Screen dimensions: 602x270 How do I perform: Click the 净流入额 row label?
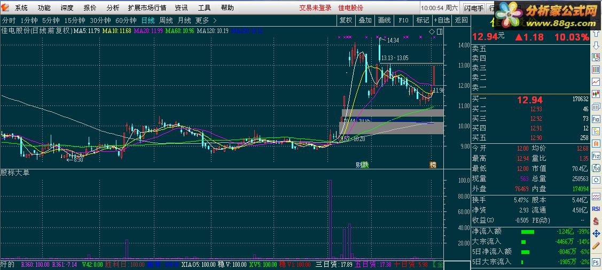[x=487, y=232]
